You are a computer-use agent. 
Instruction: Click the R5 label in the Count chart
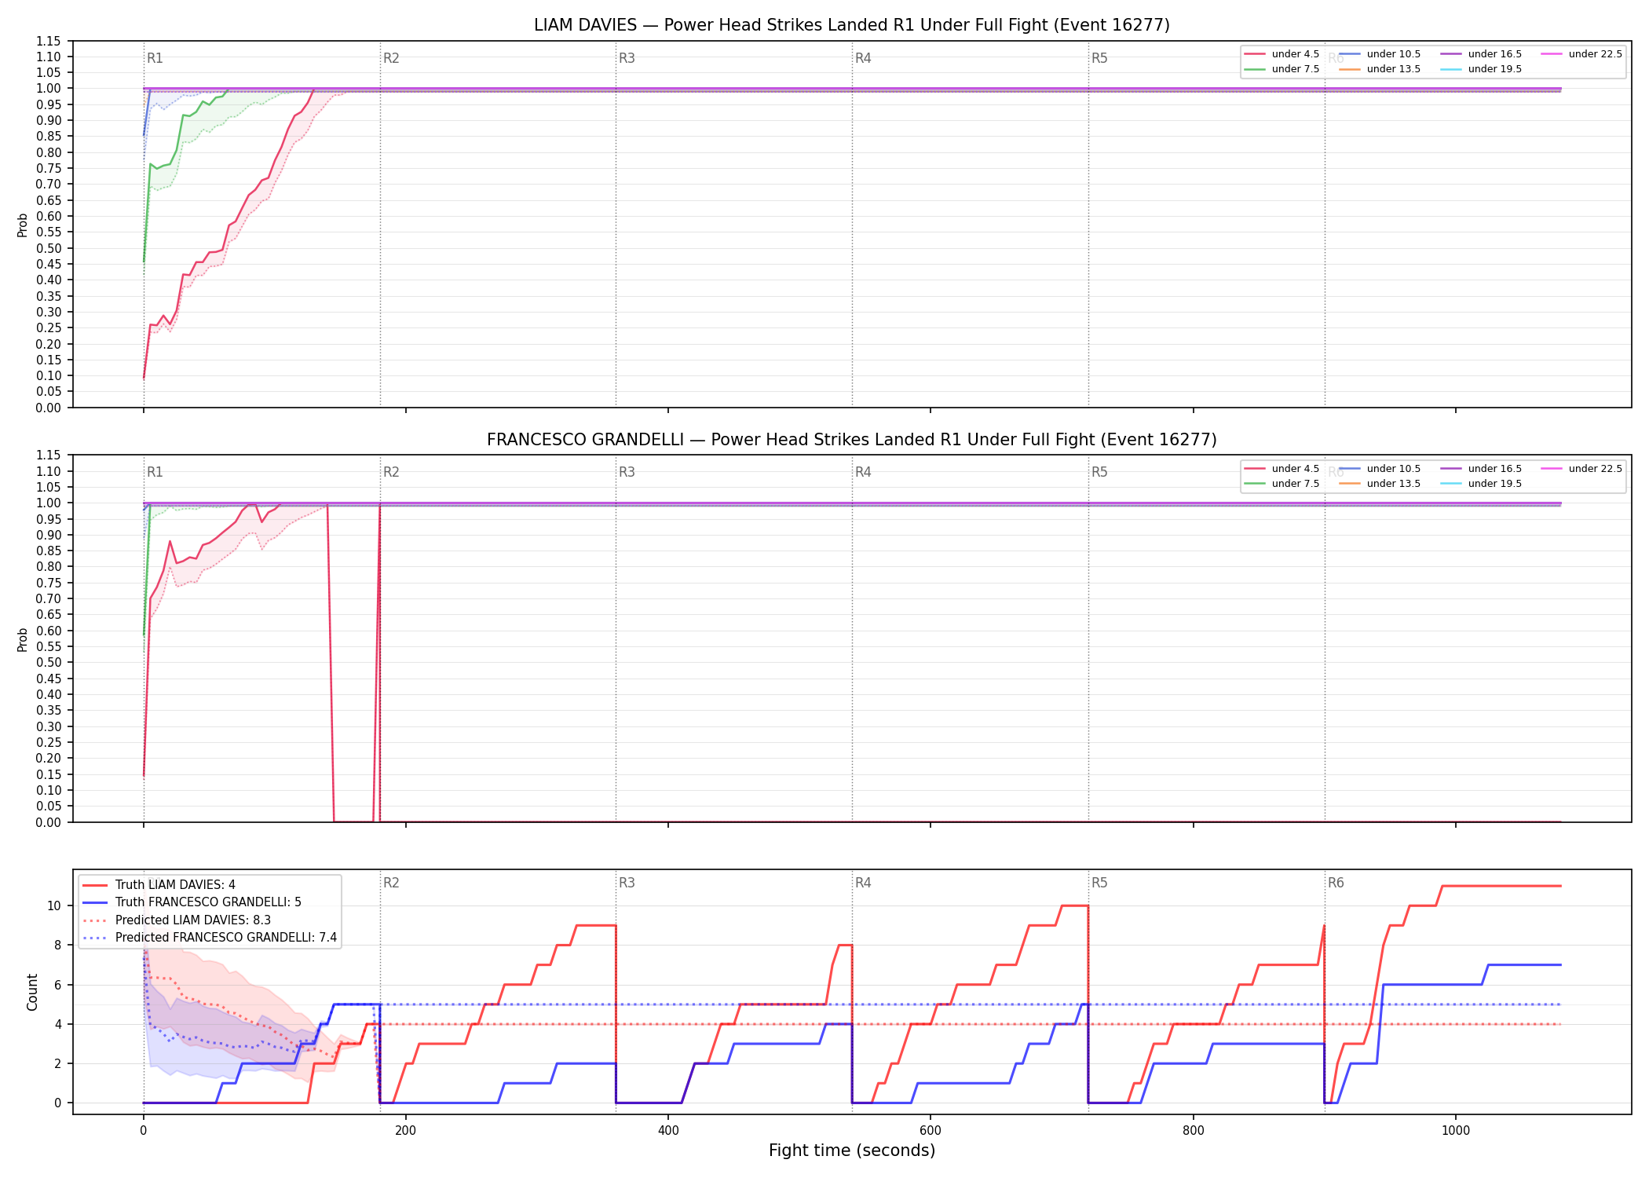tap(1099, 883)
